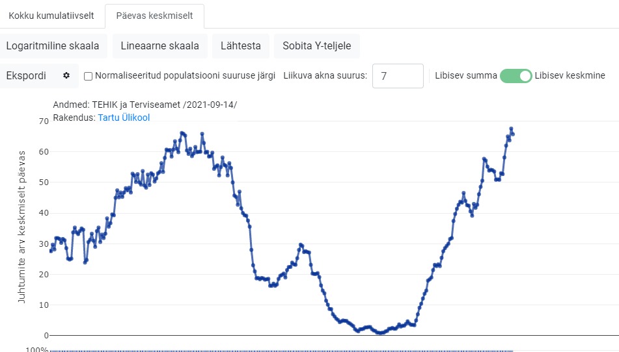Click the 0 tick on Y-axis
The width and height of the screenshot is (619, 352).
46,336
